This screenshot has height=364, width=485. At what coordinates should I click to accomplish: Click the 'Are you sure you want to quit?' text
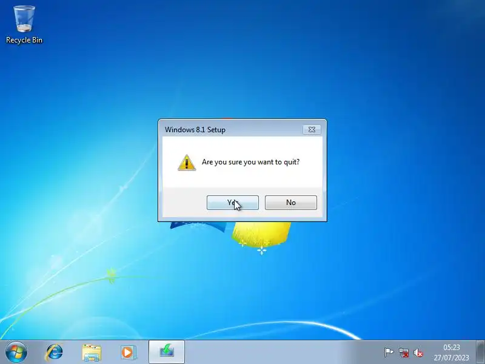250,162
